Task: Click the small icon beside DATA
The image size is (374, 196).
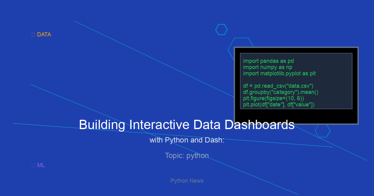Action: (x=33, y=35)
